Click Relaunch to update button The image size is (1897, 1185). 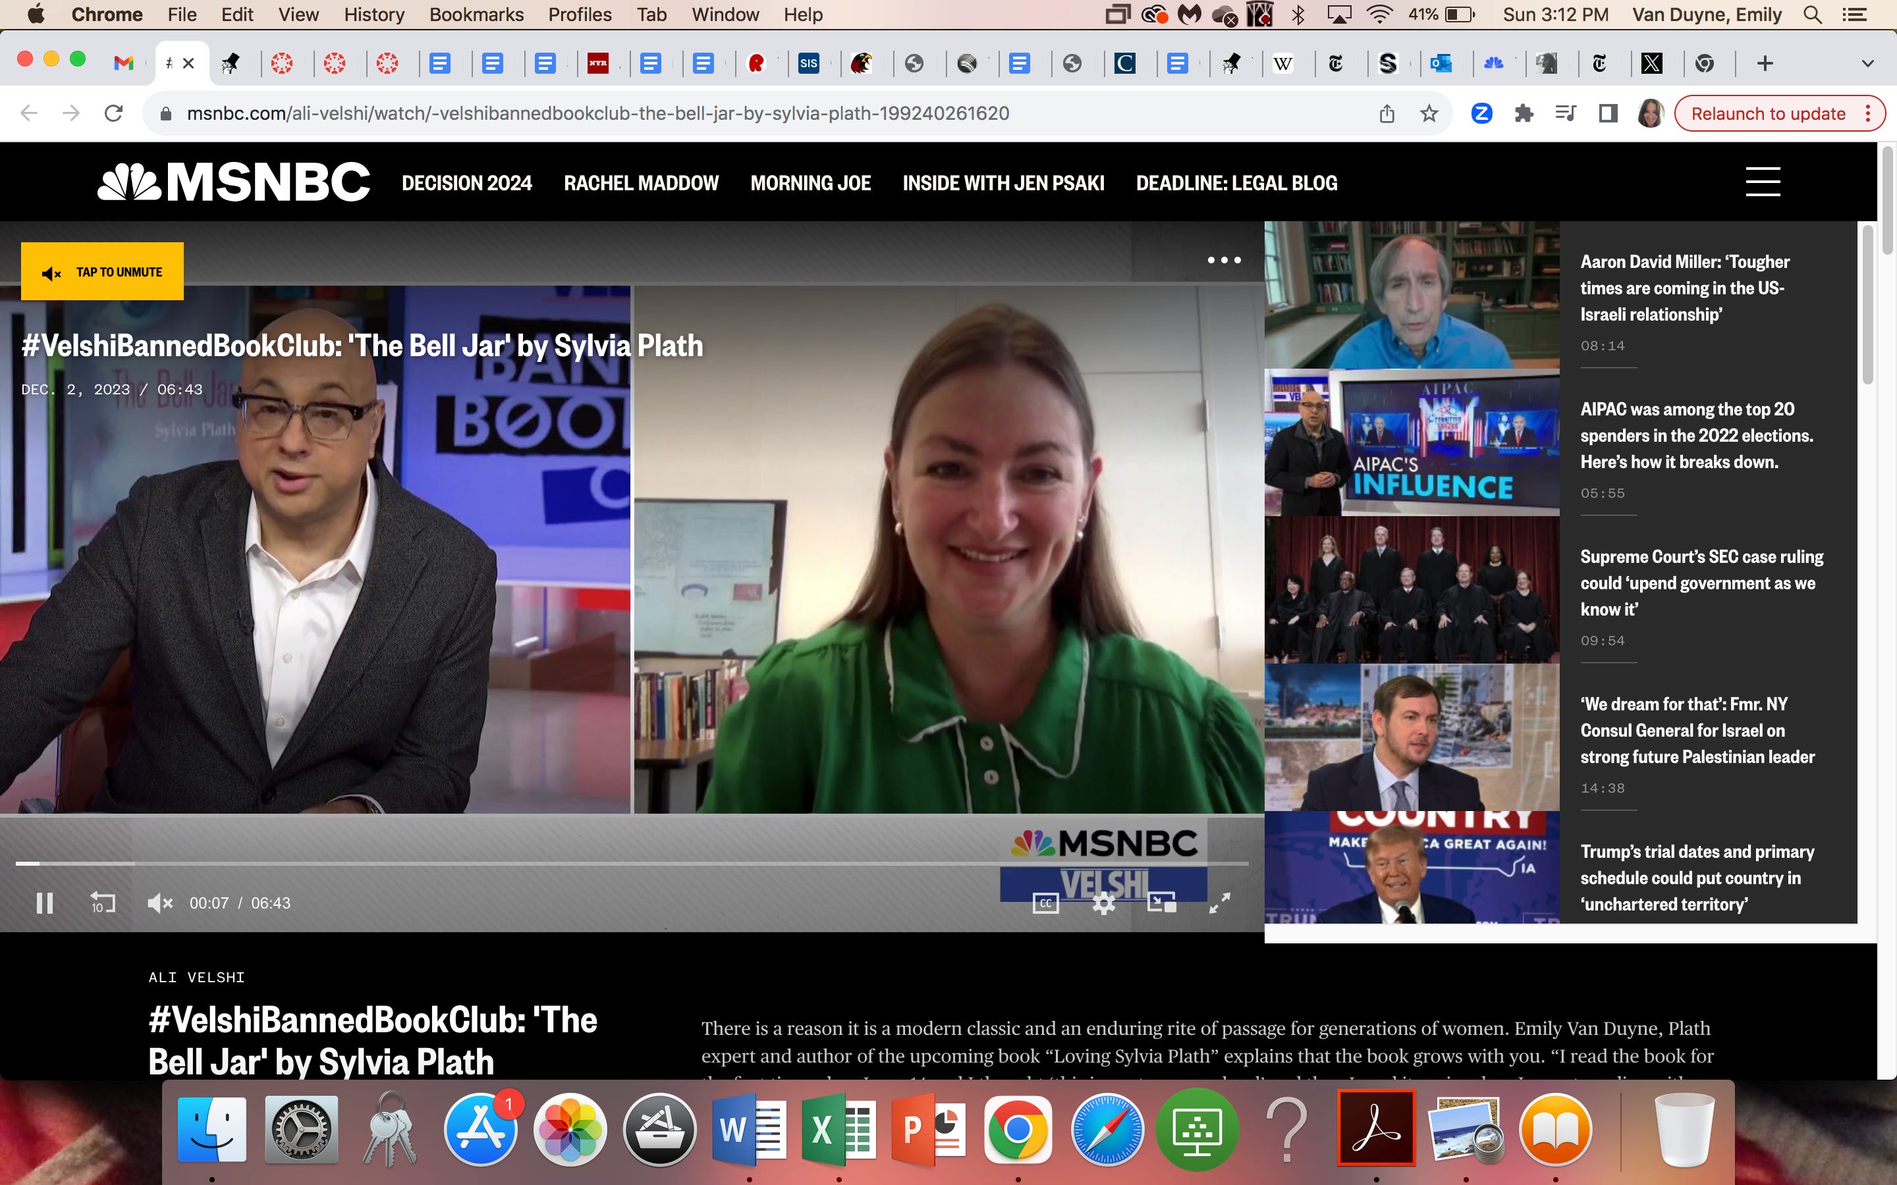pos(1768,114)
